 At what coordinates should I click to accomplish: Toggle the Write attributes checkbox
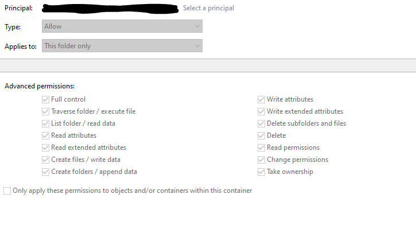(x=261, y=99)
